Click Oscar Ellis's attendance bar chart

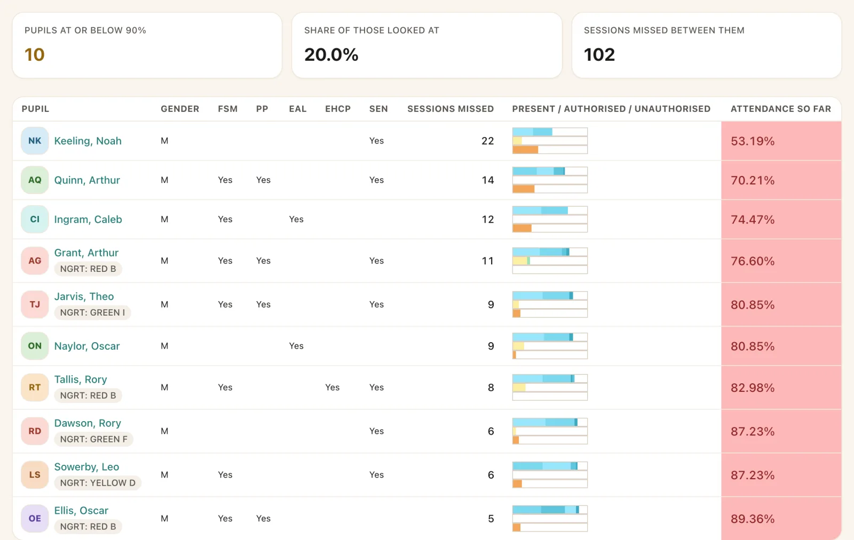pos(550,519)
